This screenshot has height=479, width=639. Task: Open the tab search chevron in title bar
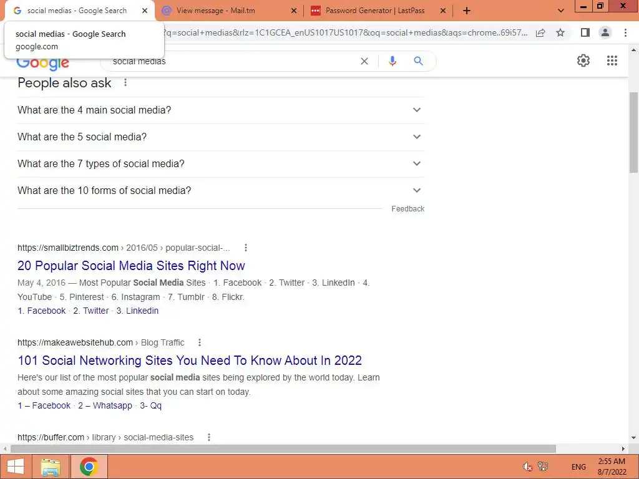click(x=561, y=11)
